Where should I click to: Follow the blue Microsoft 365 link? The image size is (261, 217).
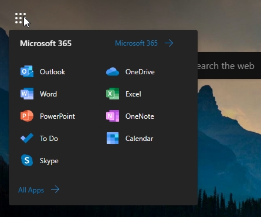coord(136,43)
